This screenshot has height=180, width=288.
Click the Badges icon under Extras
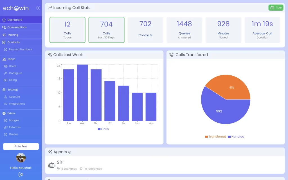click(x=6, y=120)
